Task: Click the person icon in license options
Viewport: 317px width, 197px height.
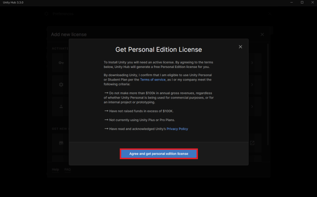Action: tap(61, 107)
